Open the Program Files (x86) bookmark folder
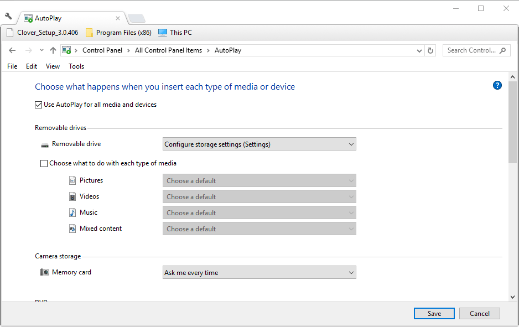The width and height of the screenshot is (519, 327). [x=118, y=33]
